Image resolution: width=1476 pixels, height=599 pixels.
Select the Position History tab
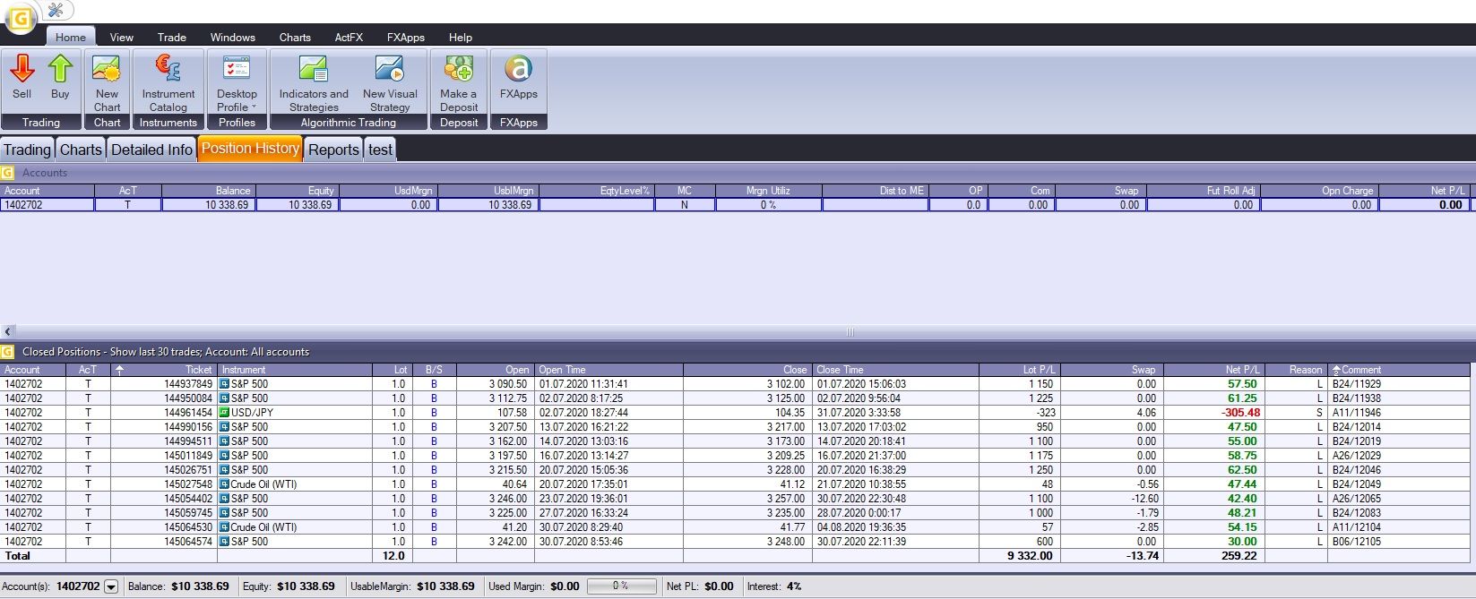click(x=250, y=149)
